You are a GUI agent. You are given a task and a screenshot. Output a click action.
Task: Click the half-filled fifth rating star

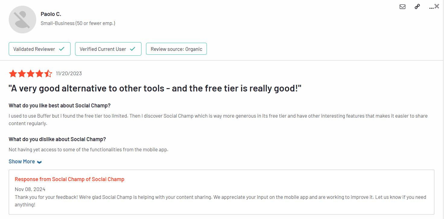tap(48, 74)
